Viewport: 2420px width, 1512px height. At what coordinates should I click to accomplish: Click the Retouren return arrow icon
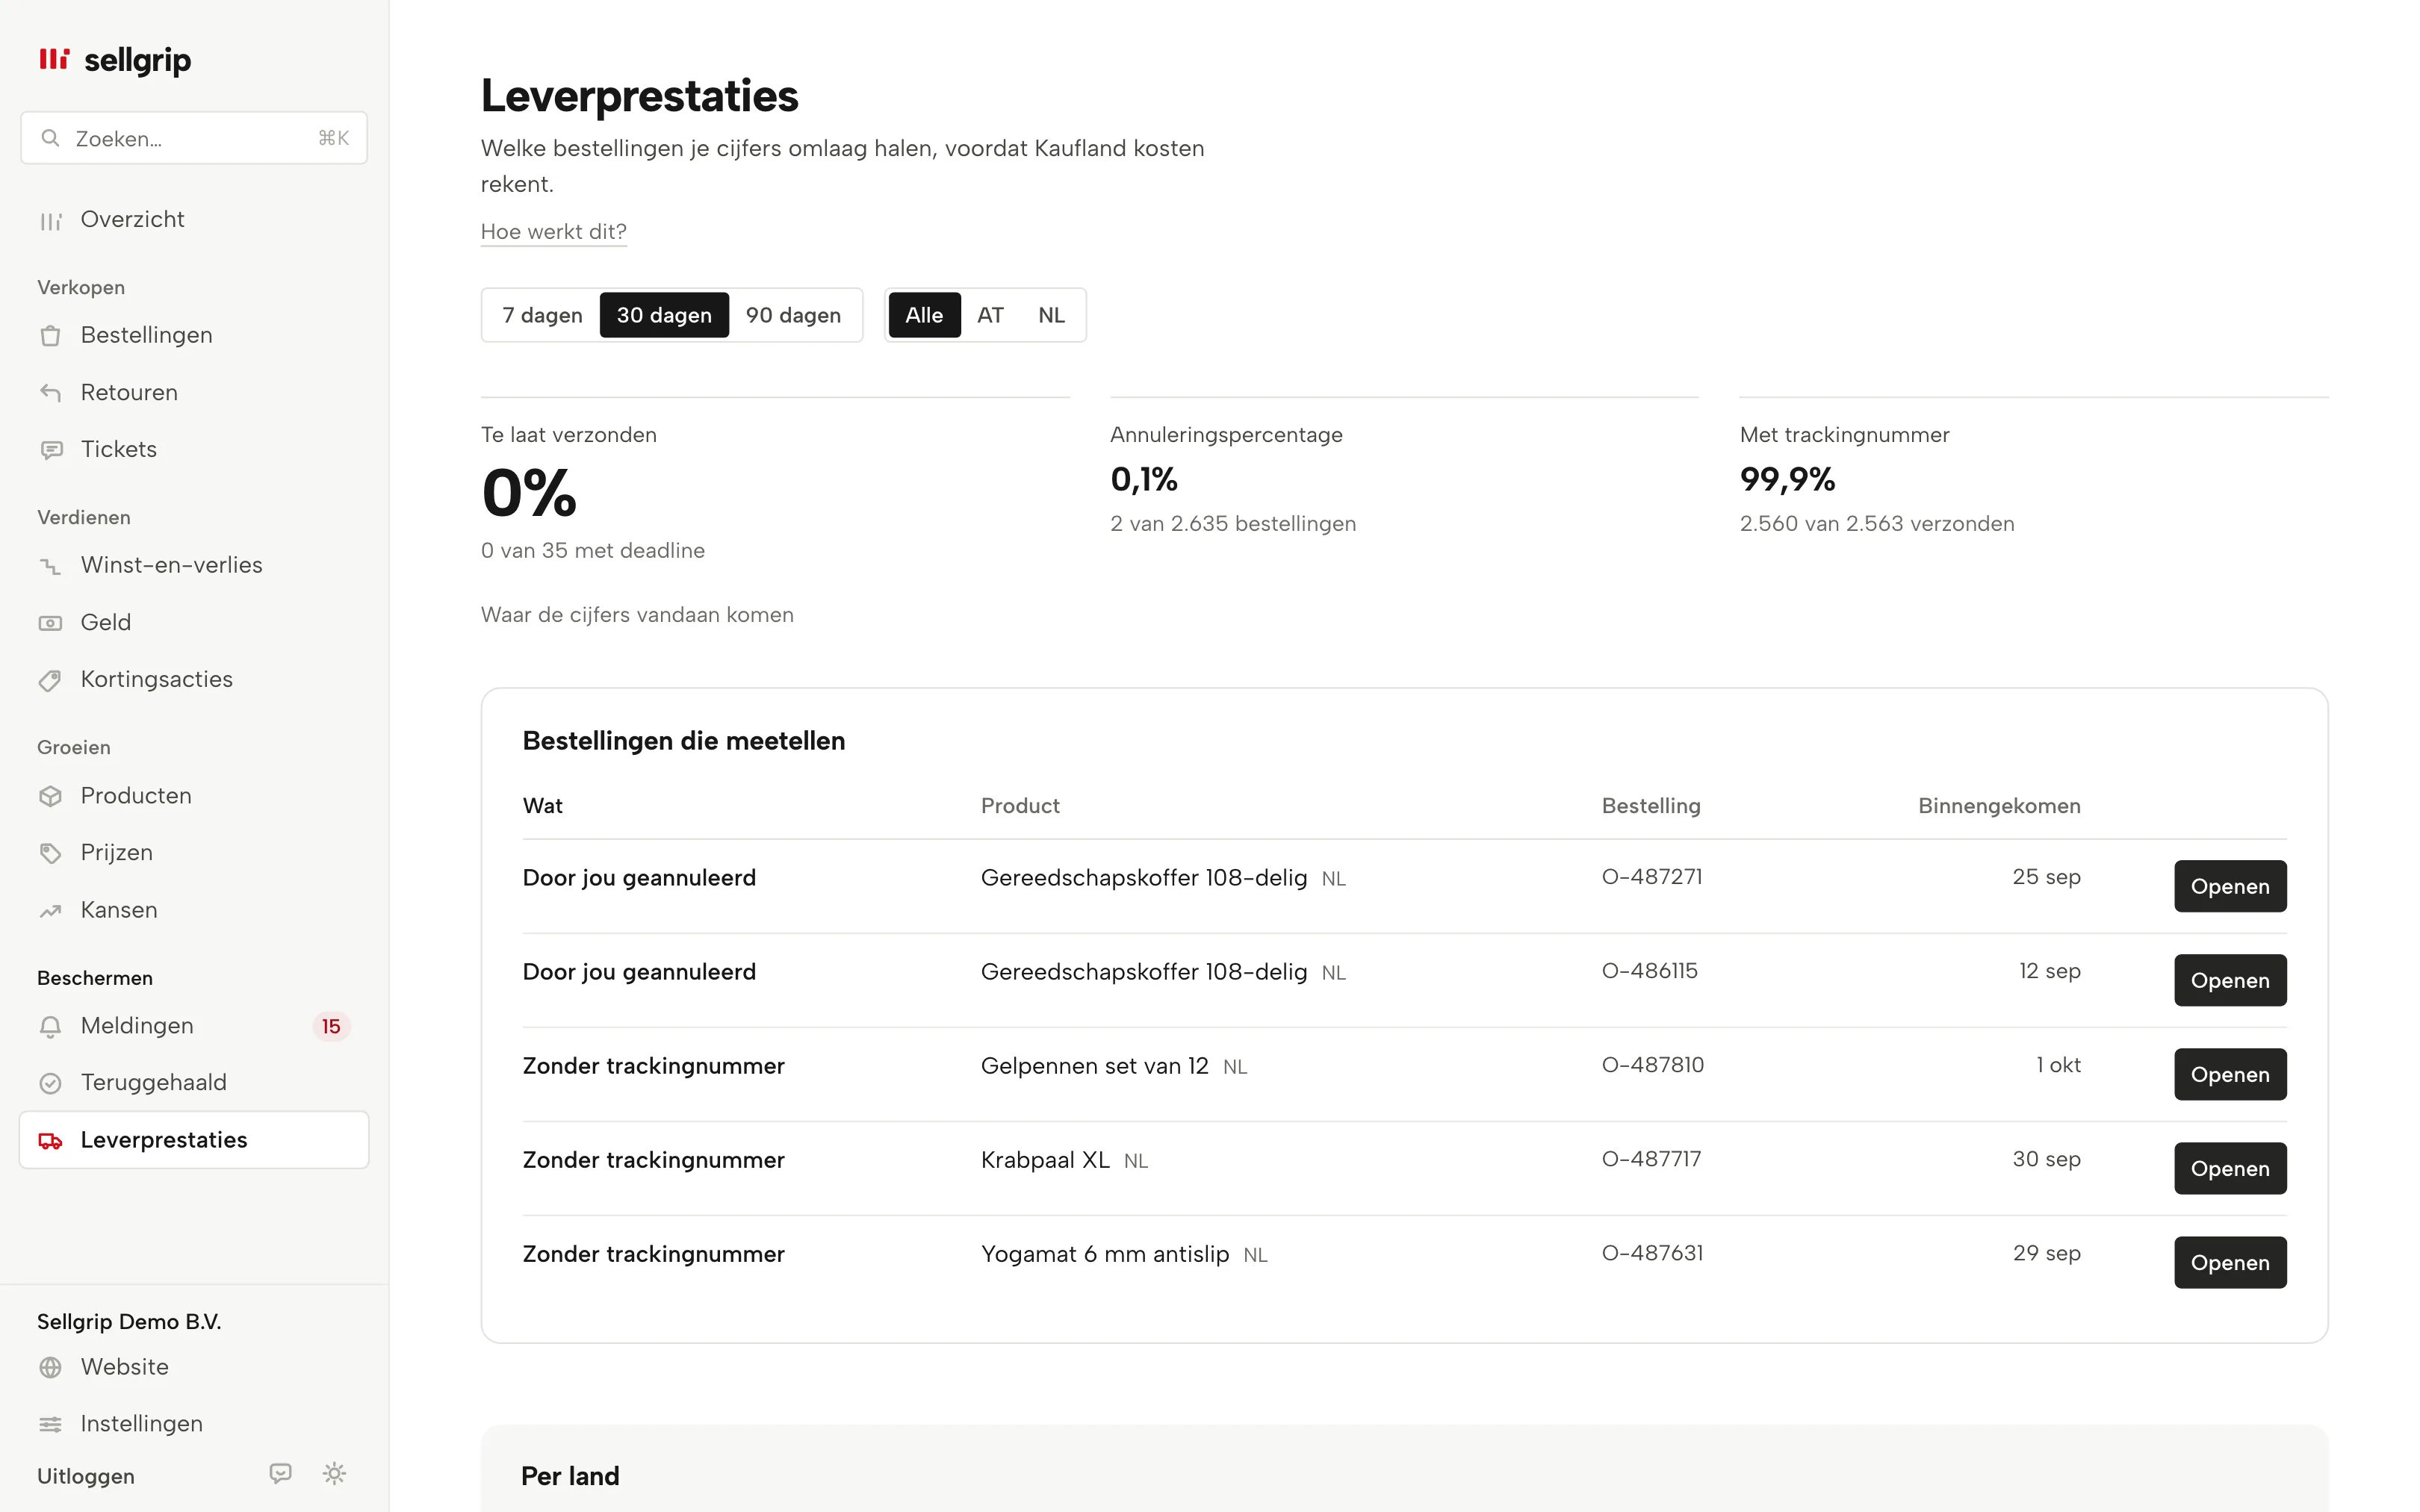tap(50, 392)
